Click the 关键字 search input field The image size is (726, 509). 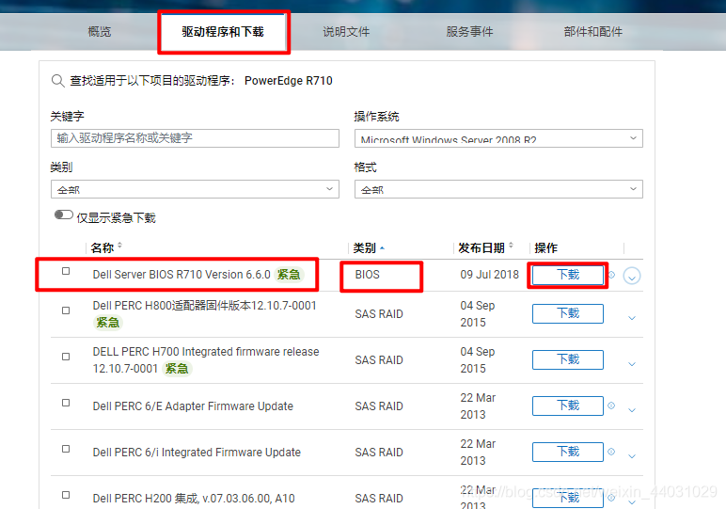point(195,138)
